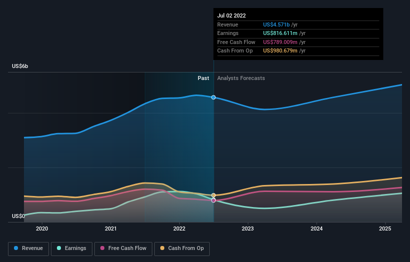The image size is (410, 262).
Task: Click the orange Cash From Op legend dot
Action: point(162,248)
